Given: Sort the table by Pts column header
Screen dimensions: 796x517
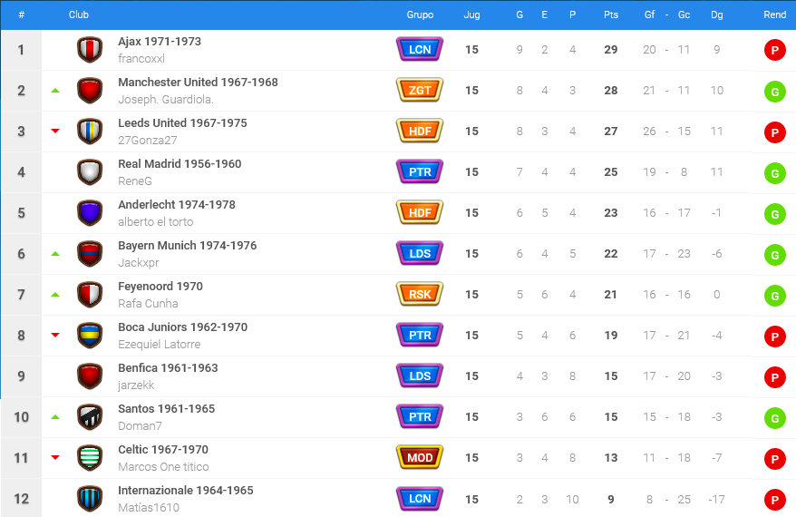Looking at the screenshot, I should (x=611, y=15).
